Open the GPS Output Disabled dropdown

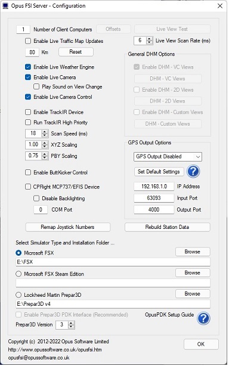click(x=168, y=157)
